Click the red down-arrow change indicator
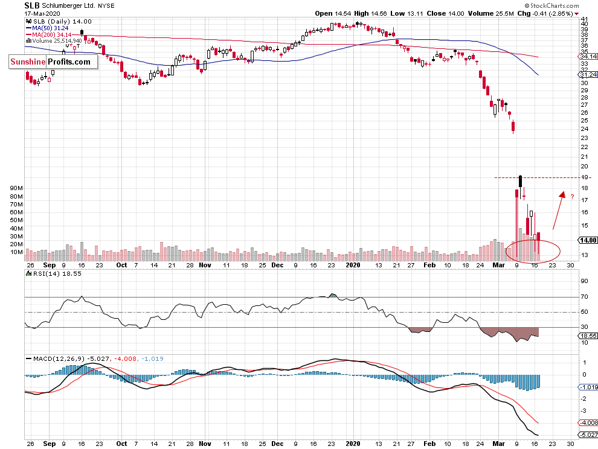598x449 pixels. pos(576,14)
